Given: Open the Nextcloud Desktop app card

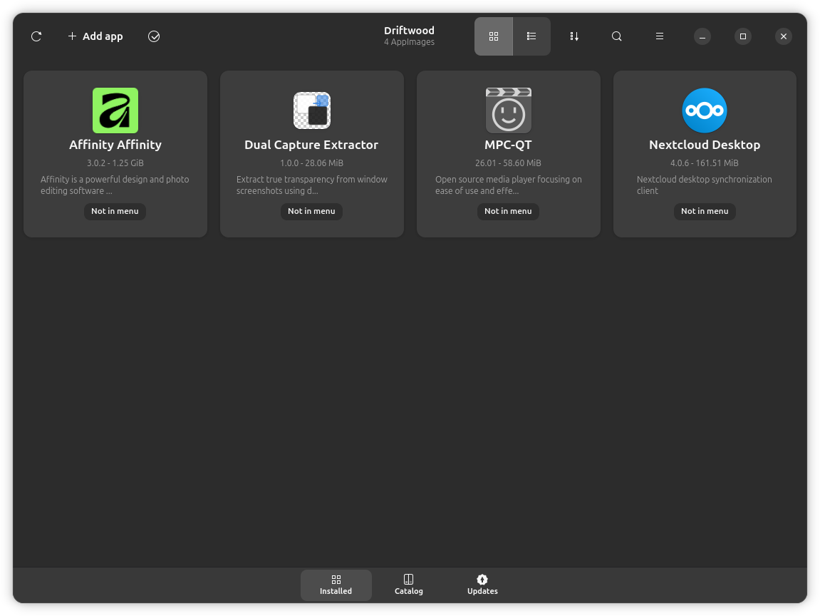Looking at the screenshot, I should coord(705,153).
